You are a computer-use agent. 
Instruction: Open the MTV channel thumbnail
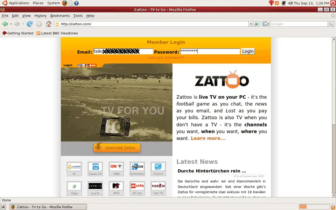116,188
